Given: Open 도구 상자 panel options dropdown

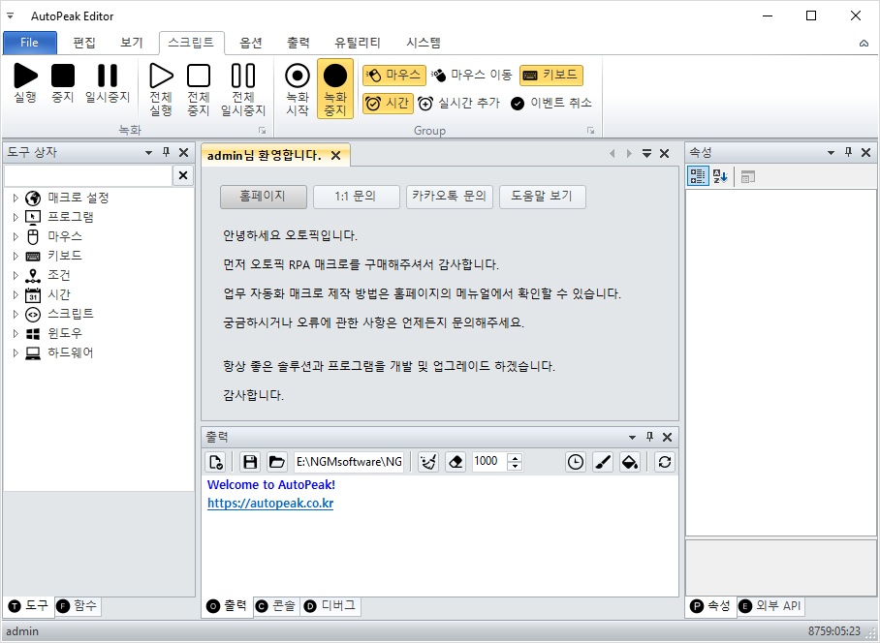Looking at the screenshot, I should coord(148,152).
